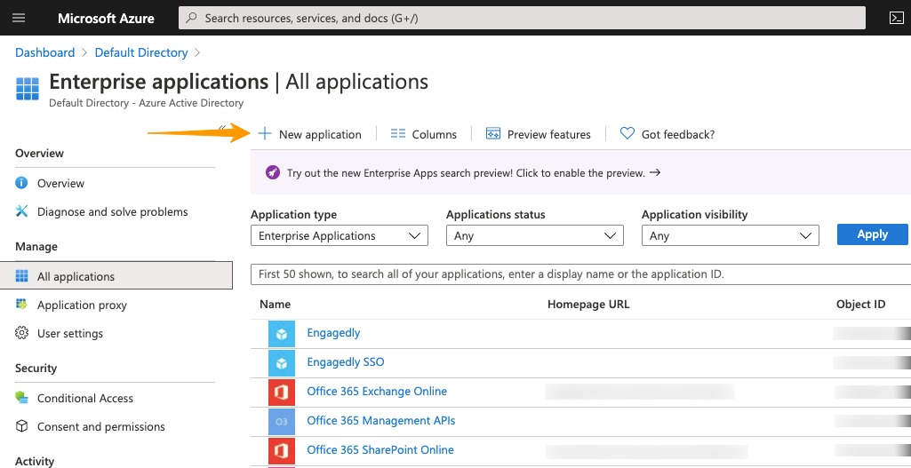Viewport: 911px width, 468px height.
Task: Click the Overview info icon
Action: (x=21, y=183)
